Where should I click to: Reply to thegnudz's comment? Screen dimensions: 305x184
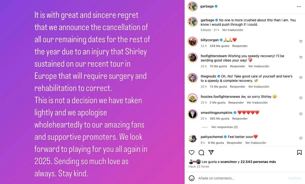point(237,87)
